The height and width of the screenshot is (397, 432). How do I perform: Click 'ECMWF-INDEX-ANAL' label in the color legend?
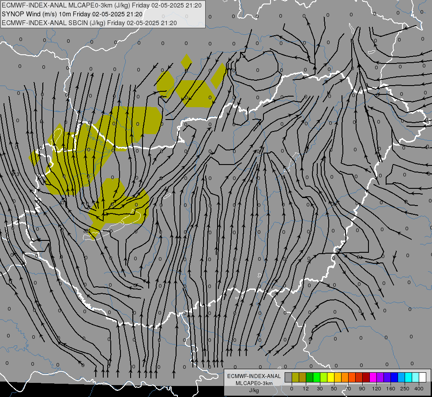pos(254,376)
